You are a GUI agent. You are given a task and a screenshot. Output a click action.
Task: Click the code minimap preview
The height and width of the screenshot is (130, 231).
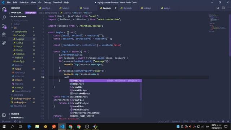tap(218, 23)
